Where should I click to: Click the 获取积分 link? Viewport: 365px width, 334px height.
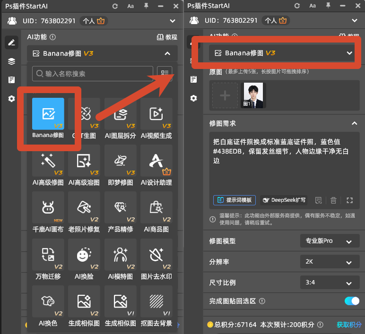[349, 325]
